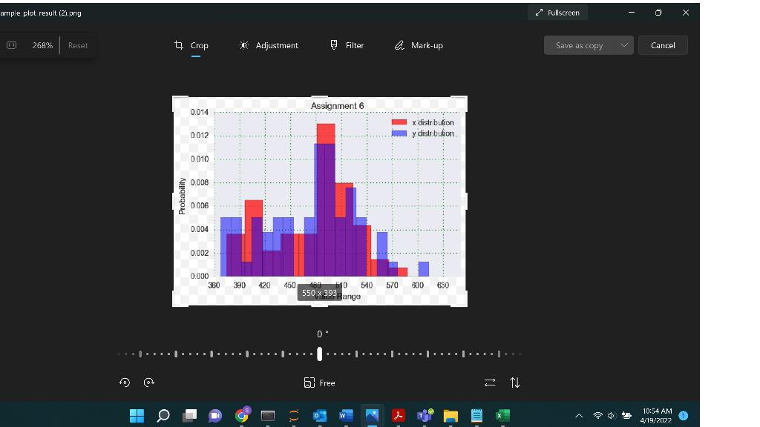Launch Excel from the taskbar

pos(501,415)
